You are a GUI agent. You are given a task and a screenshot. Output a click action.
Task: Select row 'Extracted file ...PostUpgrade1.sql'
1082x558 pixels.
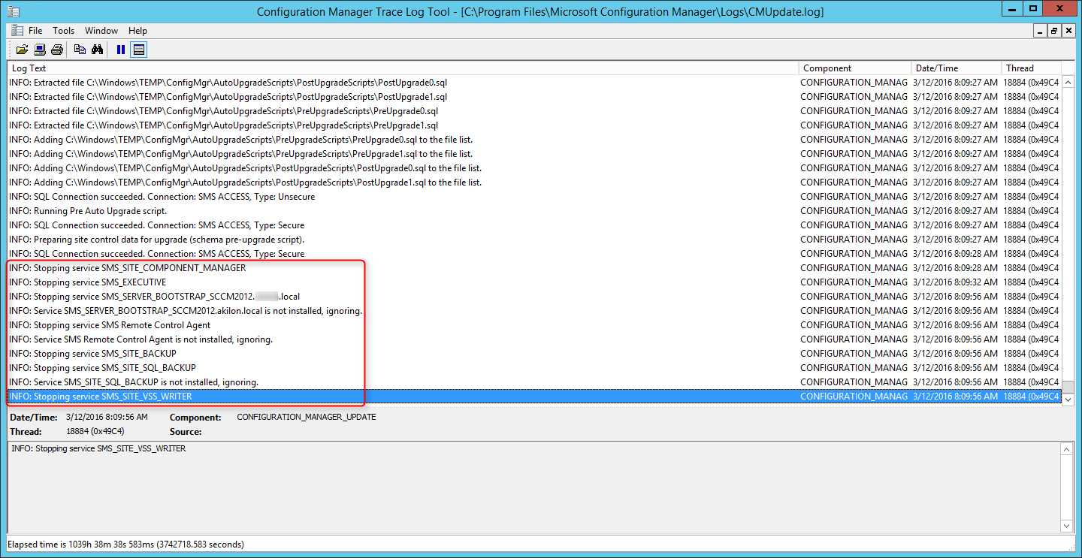[x=534, y=97]
